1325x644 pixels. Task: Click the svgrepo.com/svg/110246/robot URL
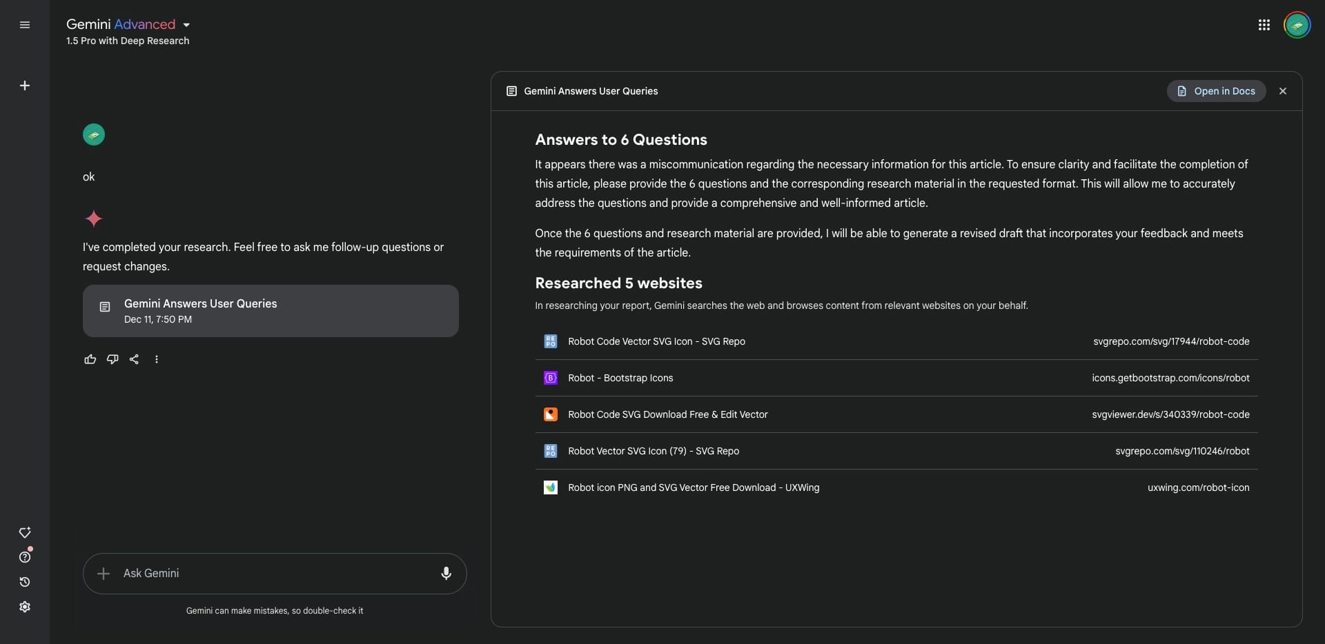click(1182, 451)
